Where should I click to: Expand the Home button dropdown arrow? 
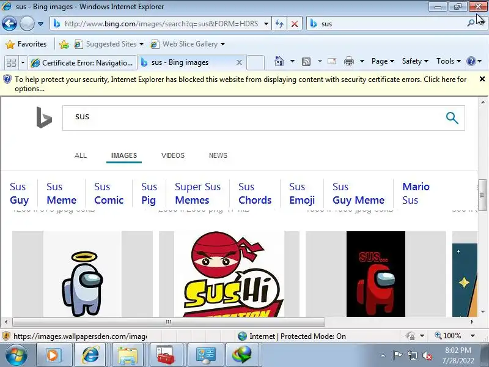point(292,61)
